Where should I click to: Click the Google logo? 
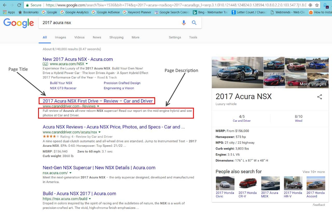click(19, 23)
